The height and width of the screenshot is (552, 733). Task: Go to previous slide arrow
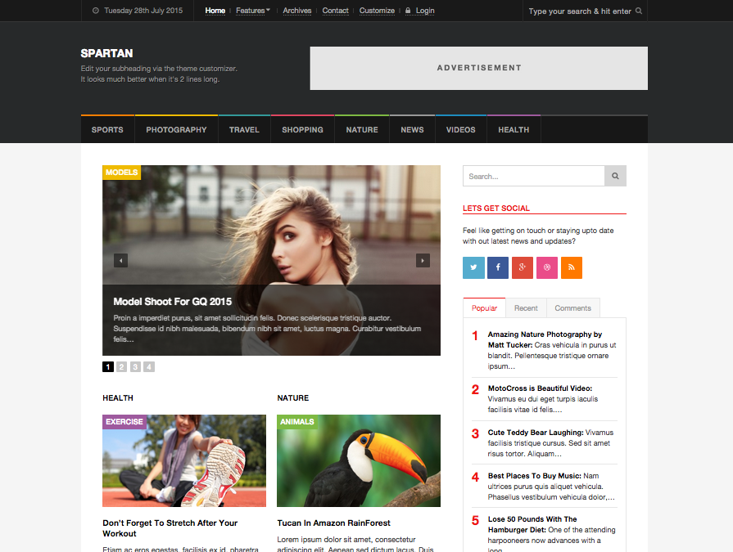point(120,260)
